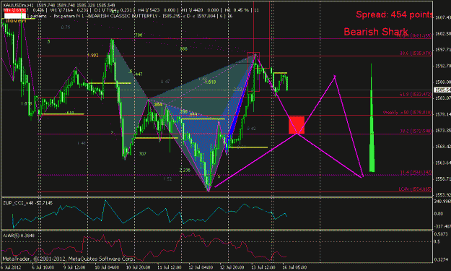
Task: Select the solid red rectangle on the chart
Action: (x=297, y=125)
